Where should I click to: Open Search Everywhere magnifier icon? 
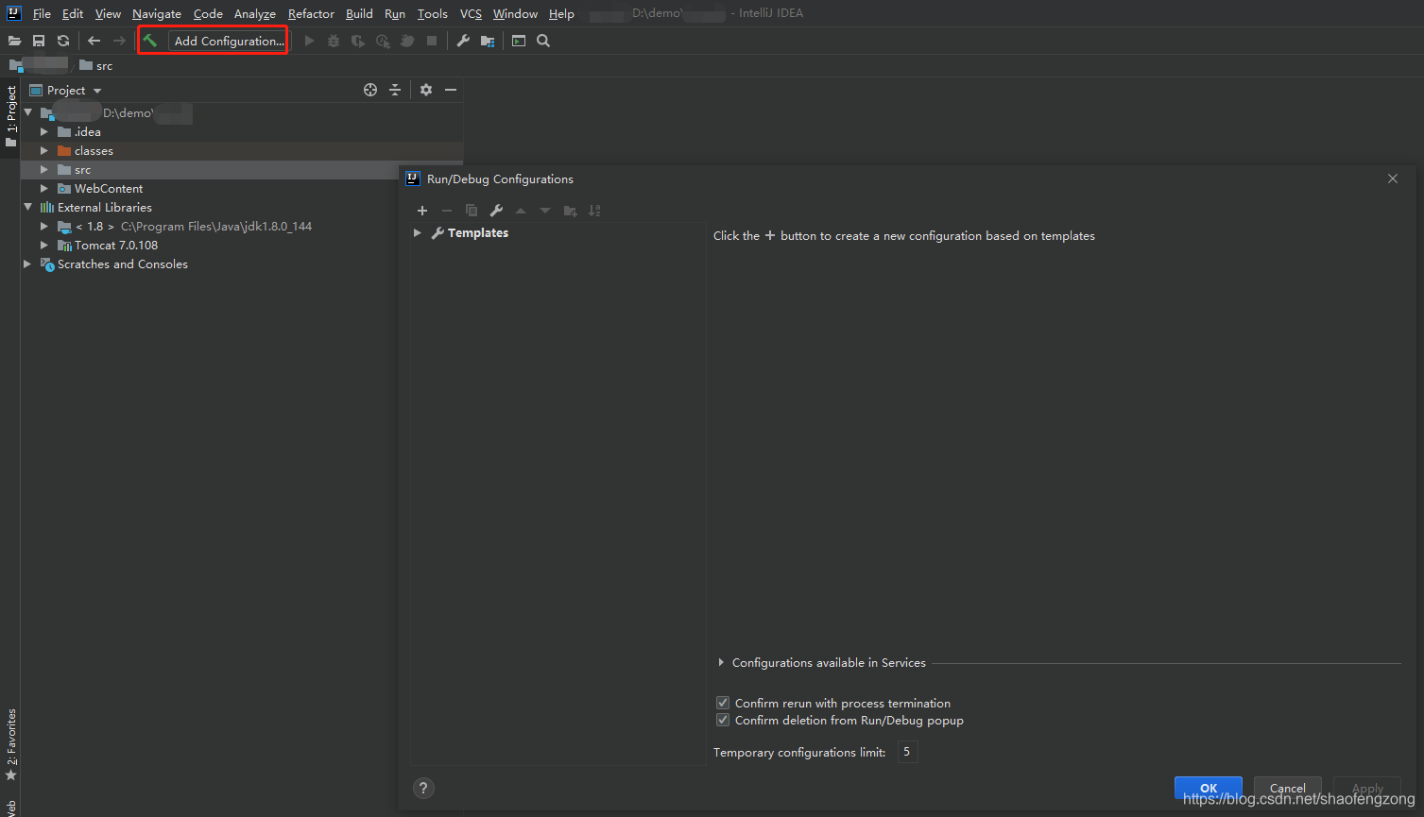coord(543,41)
